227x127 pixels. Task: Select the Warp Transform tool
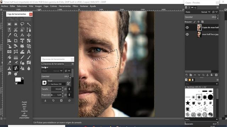22,52
